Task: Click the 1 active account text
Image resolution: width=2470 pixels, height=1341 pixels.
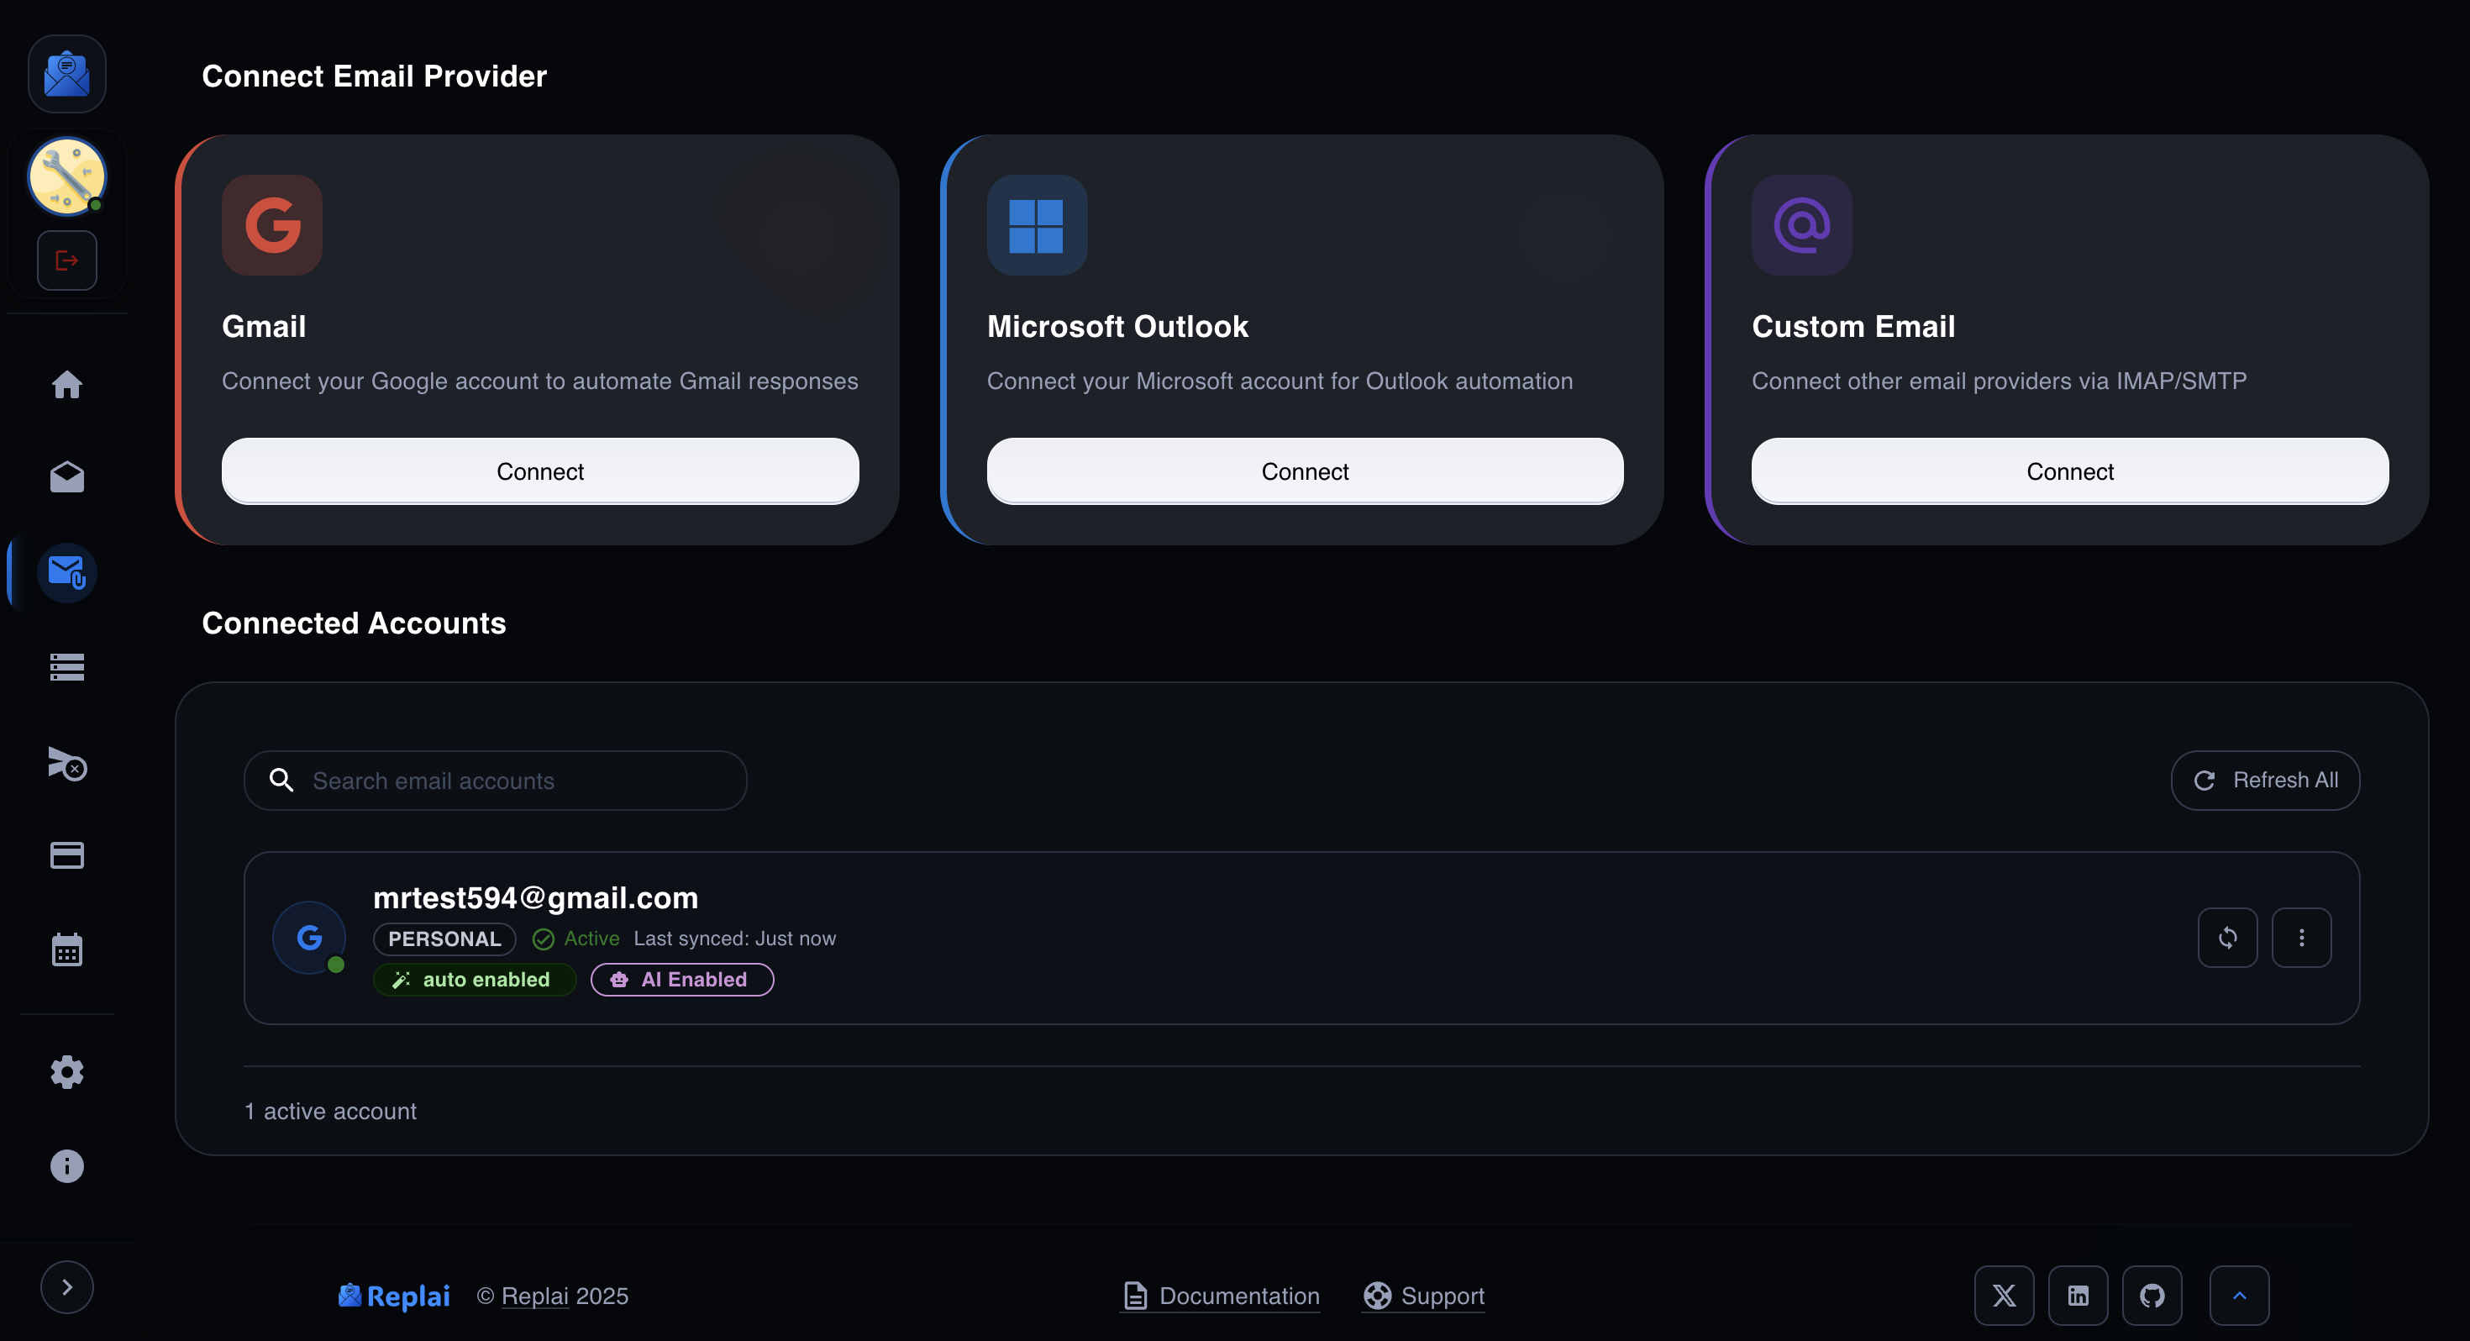Action: click(x=331, y=1110)
